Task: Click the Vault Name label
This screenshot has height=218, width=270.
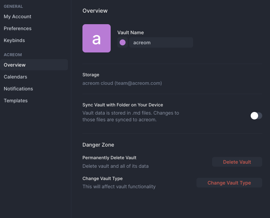Action: pyautogui.click(x=130, y=33)
